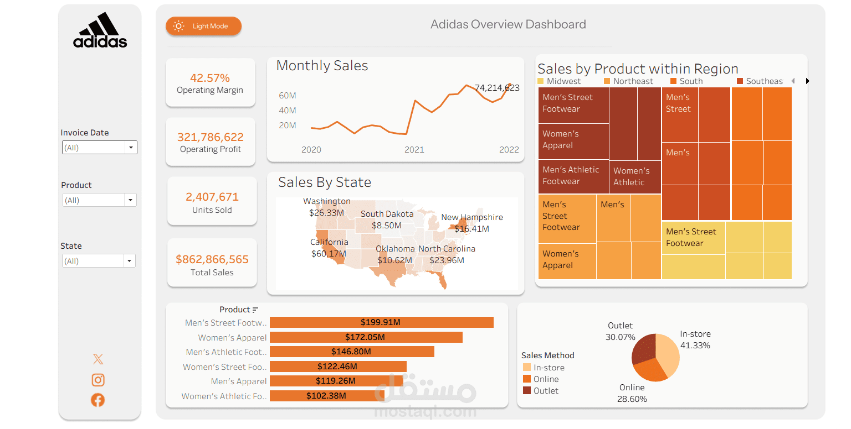This screenshot has height=429, width=851.
Task: Select the yellow Men's Street Footwear treemap tile
Action: click(693, 238)
